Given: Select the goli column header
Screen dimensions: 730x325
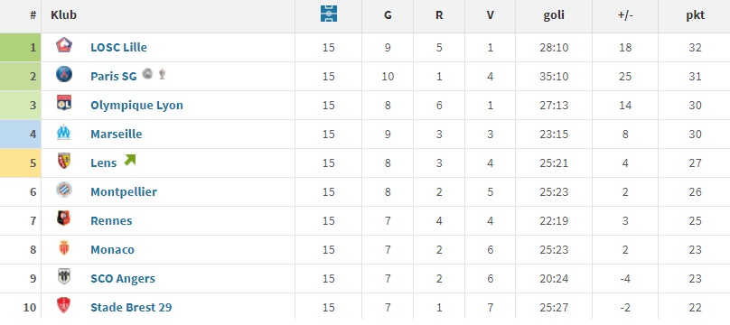Looking at the screenshot, I should (x=554, y=14).
